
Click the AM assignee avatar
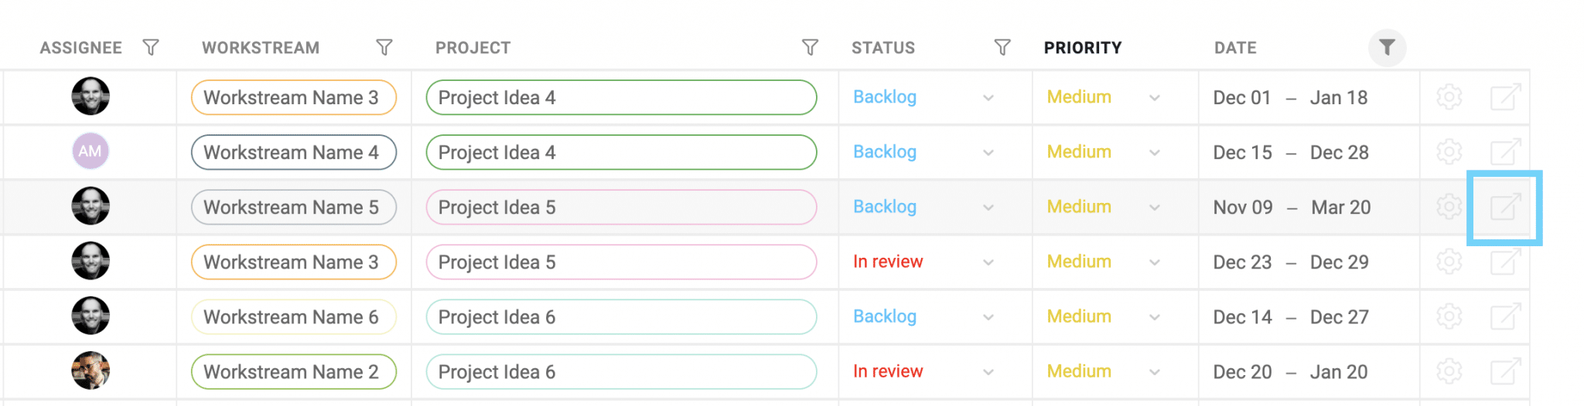pos(90,151)
